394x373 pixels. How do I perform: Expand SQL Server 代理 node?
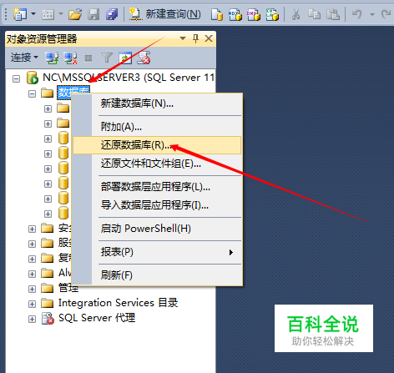(x=33, y=319)
